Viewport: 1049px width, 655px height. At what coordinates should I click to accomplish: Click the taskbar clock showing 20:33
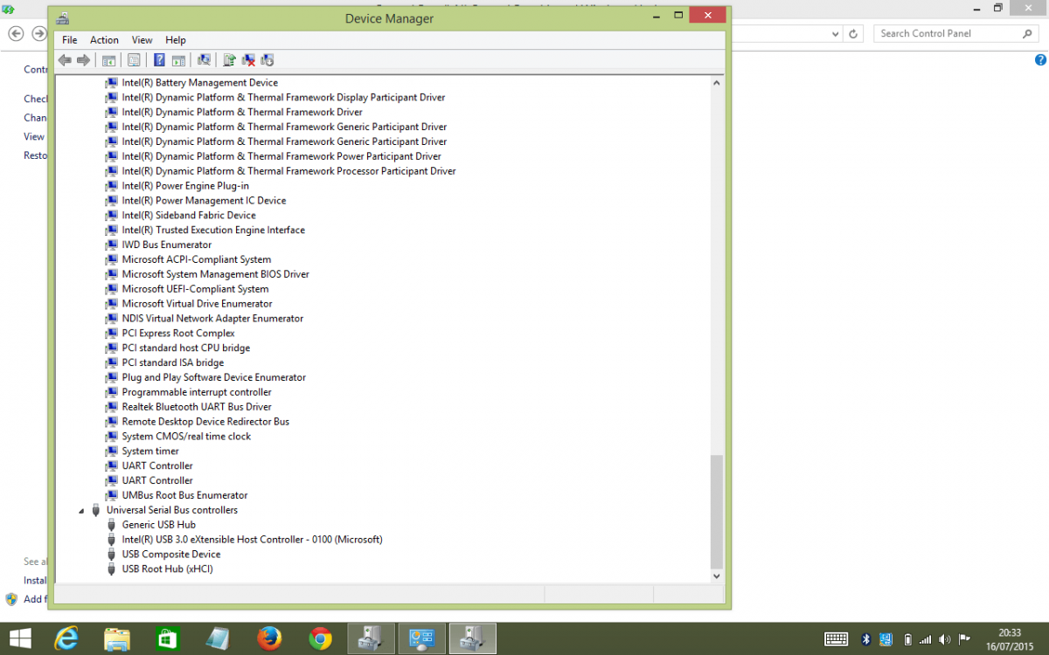pyautogui.click(x=1010, y=631)
